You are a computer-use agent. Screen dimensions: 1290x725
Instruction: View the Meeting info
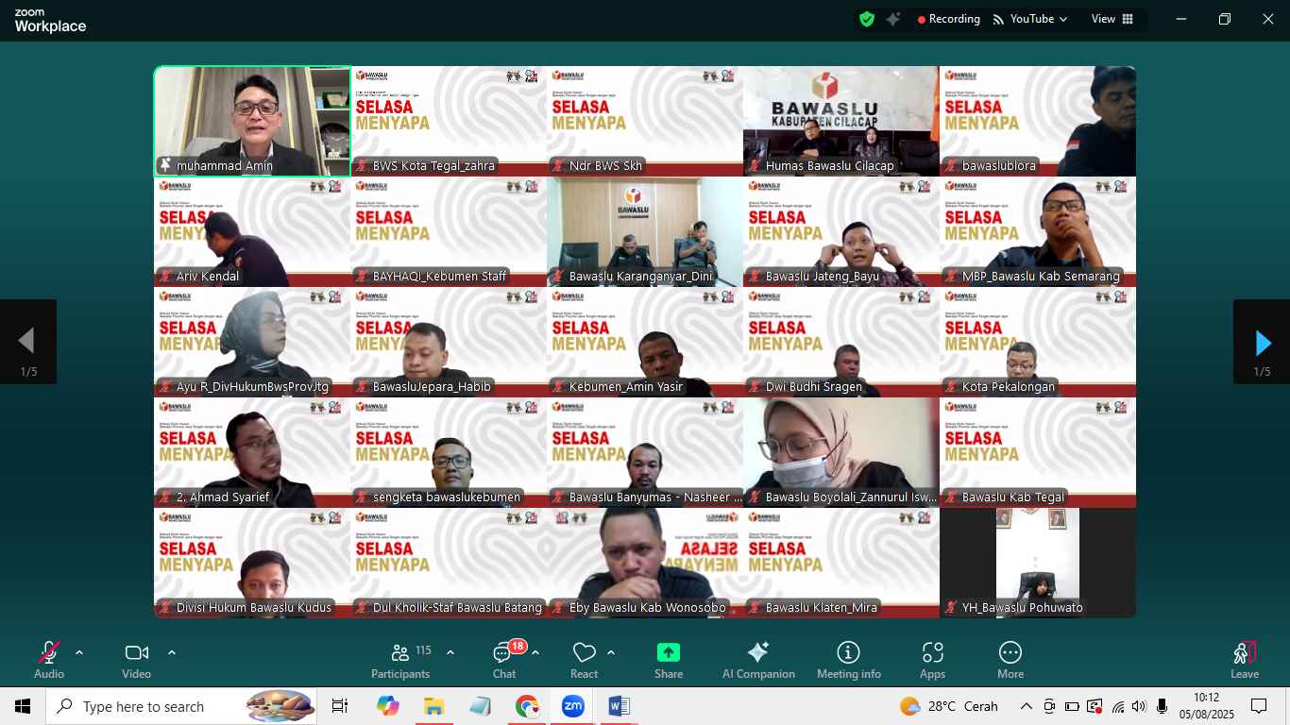tap(849, 658)
